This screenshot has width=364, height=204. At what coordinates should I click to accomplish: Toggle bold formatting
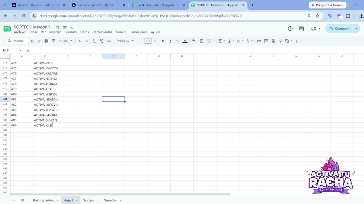(163, 41)
